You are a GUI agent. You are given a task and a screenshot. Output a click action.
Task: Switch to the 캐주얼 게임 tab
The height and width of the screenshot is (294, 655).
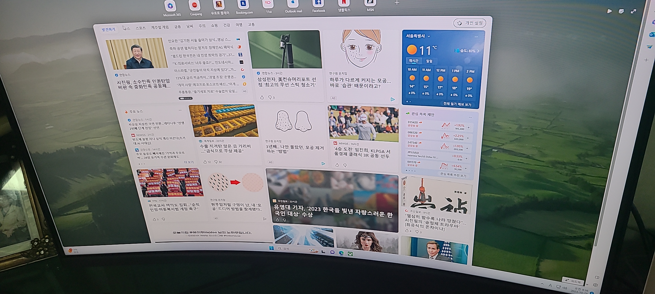pyautogui.click(x=160, y=27)
